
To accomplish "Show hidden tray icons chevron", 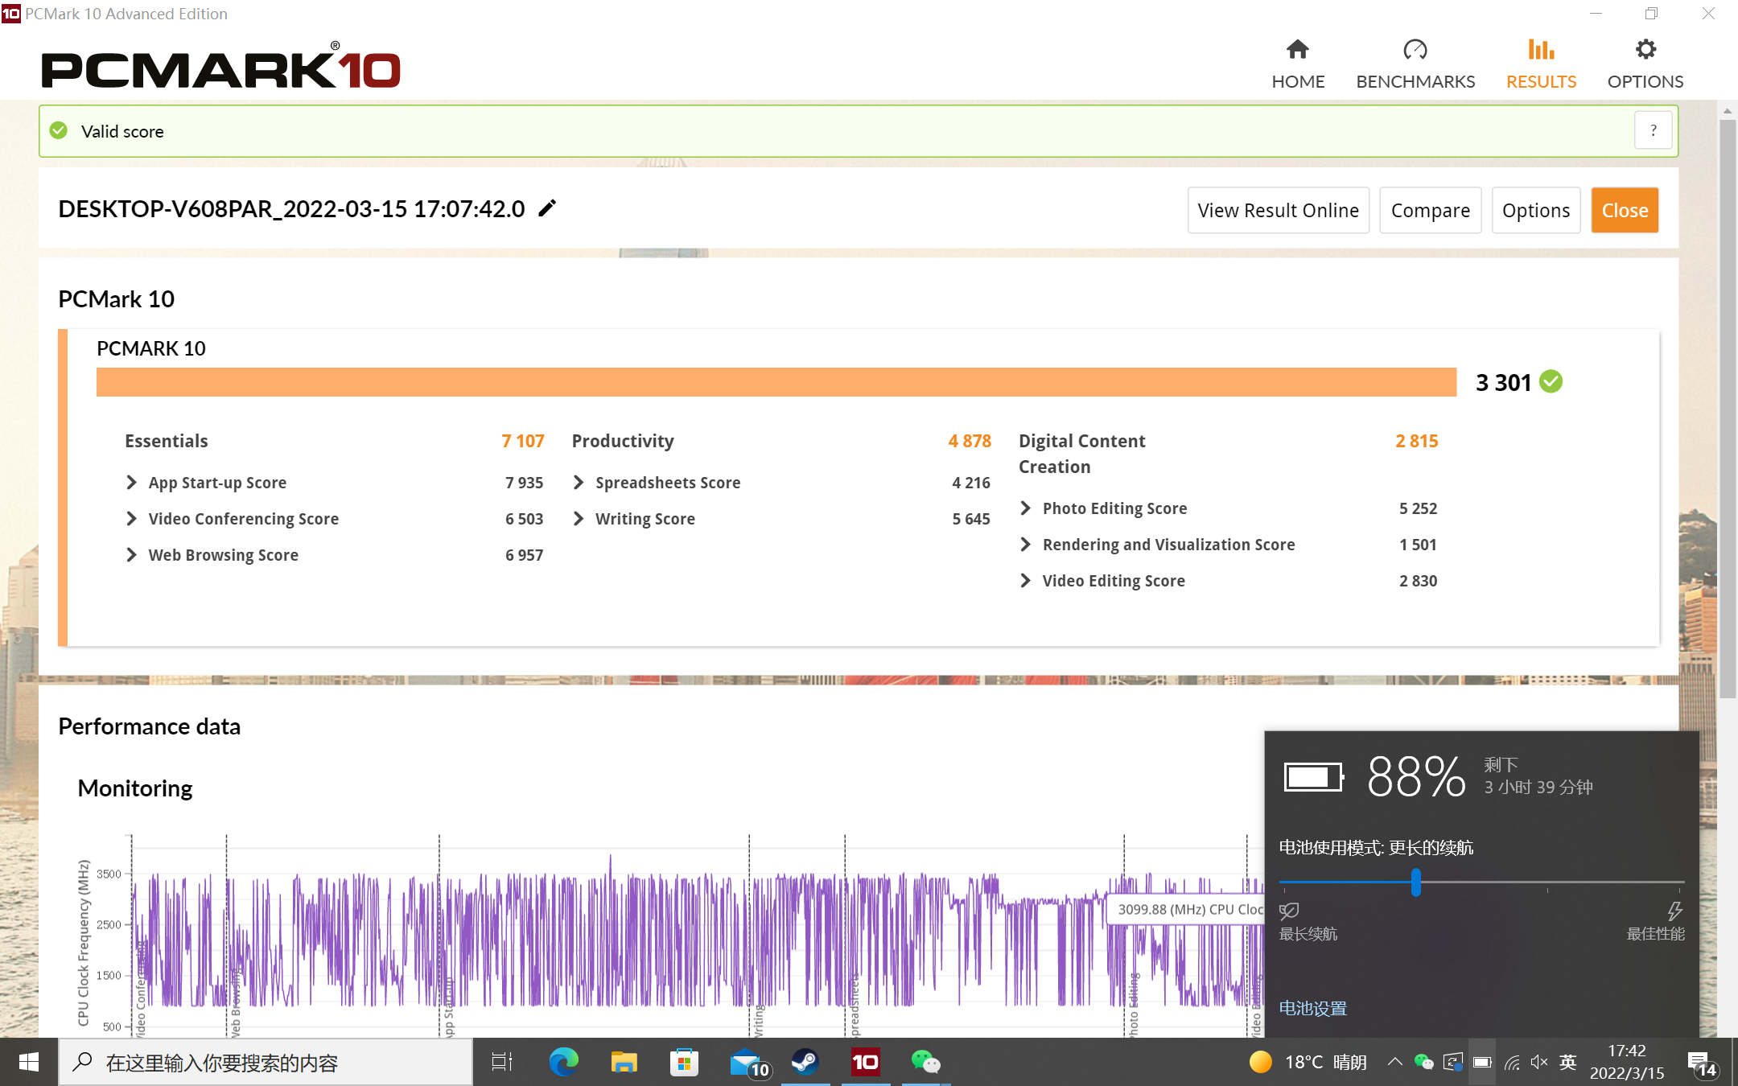I will [1395, 1062].
